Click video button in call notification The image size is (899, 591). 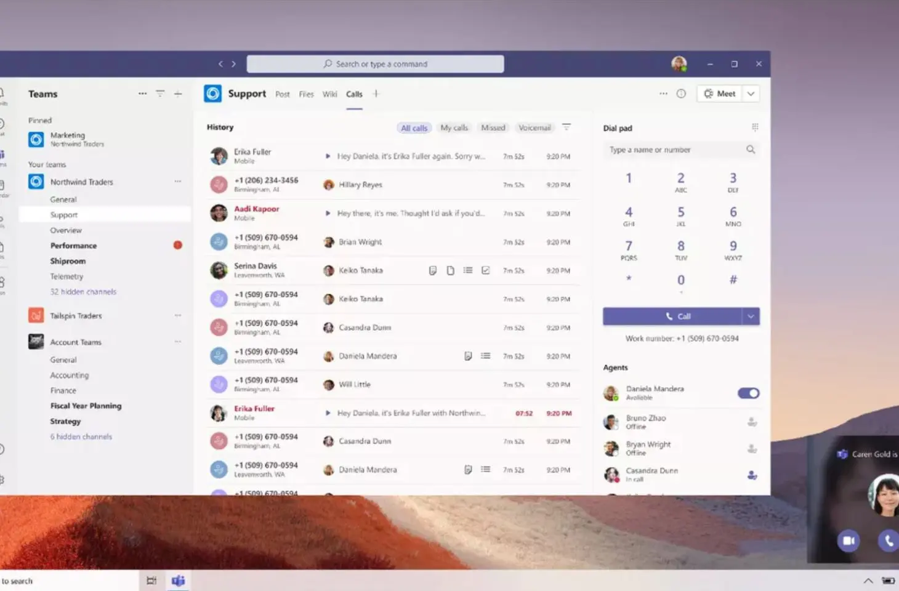(x=849, y=541)
